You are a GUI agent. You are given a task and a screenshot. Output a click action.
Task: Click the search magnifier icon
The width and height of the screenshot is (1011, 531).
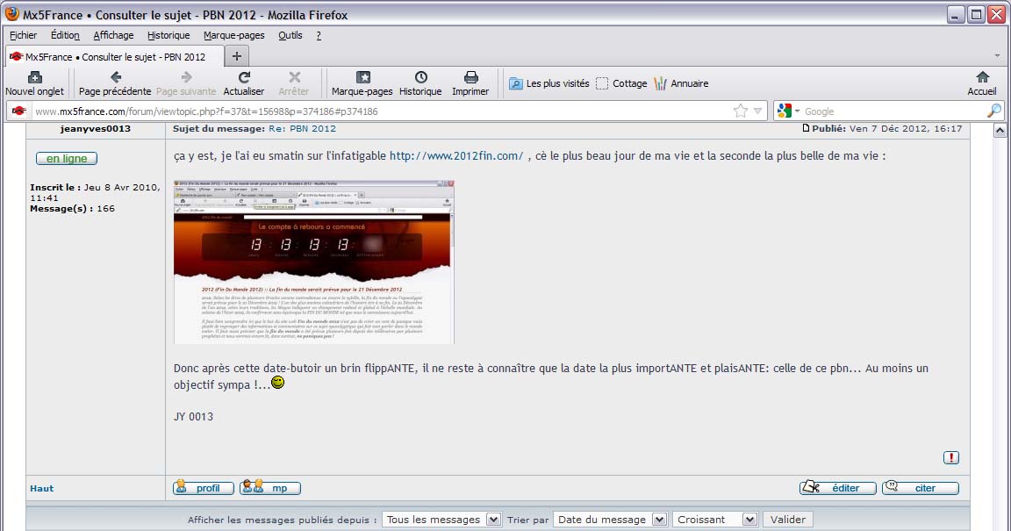994,111
